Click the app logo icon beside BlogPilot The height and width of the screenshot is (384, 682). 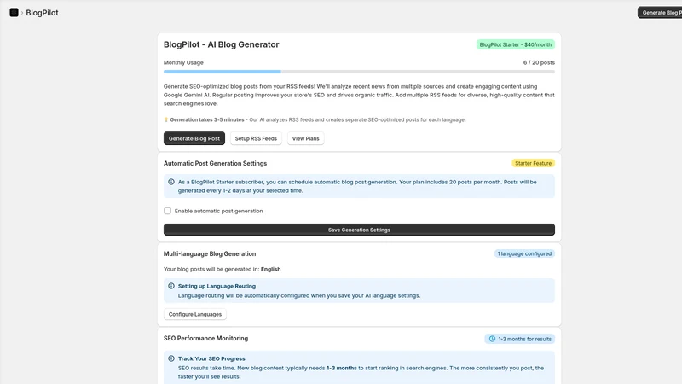(x=14, y=13)
